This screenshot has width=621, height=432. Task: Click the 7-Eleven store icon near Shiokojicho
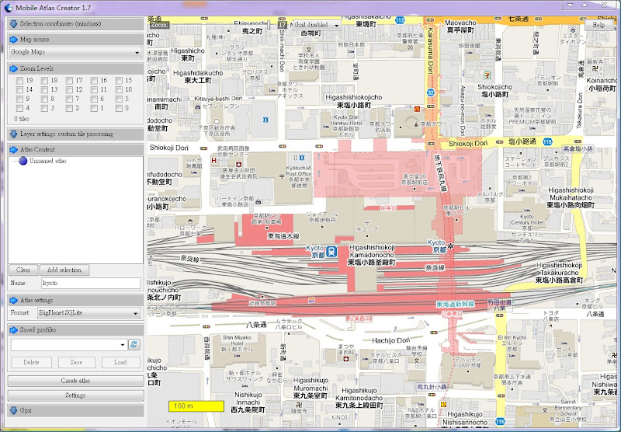click(x=487, y=74)
